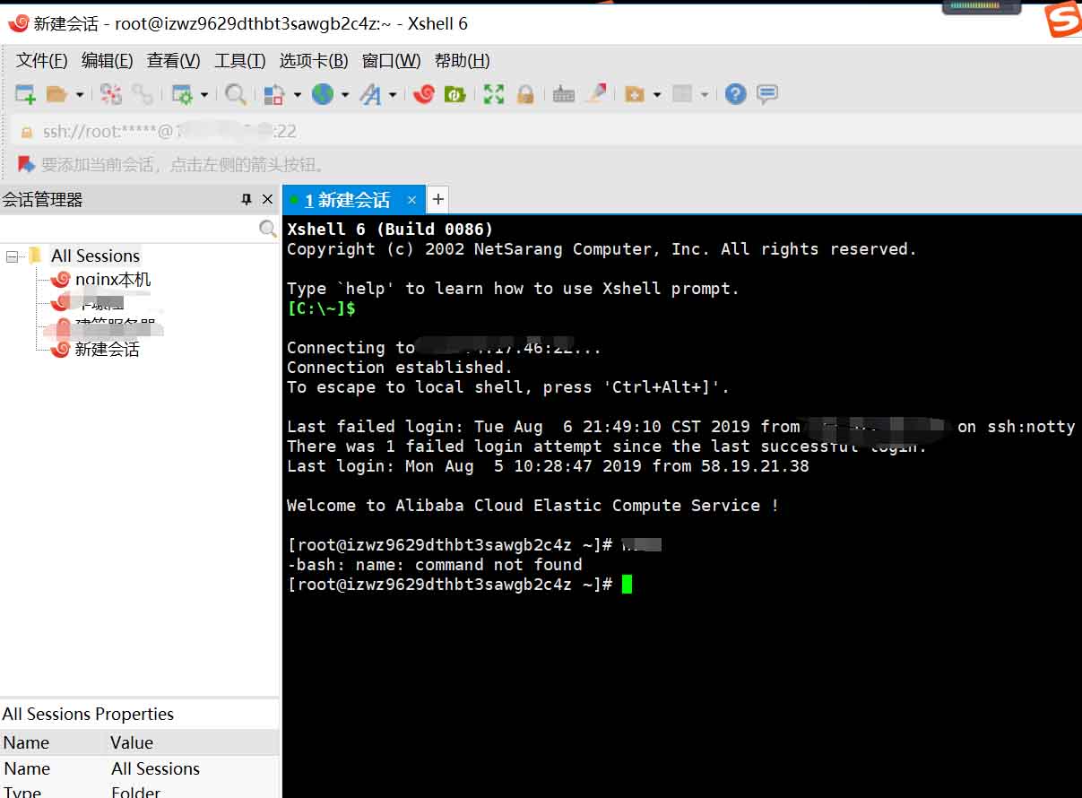Open the virtual keyboard toolbar icon
The height and width of the screenshot is (798, 1082).
coord(563,93)
